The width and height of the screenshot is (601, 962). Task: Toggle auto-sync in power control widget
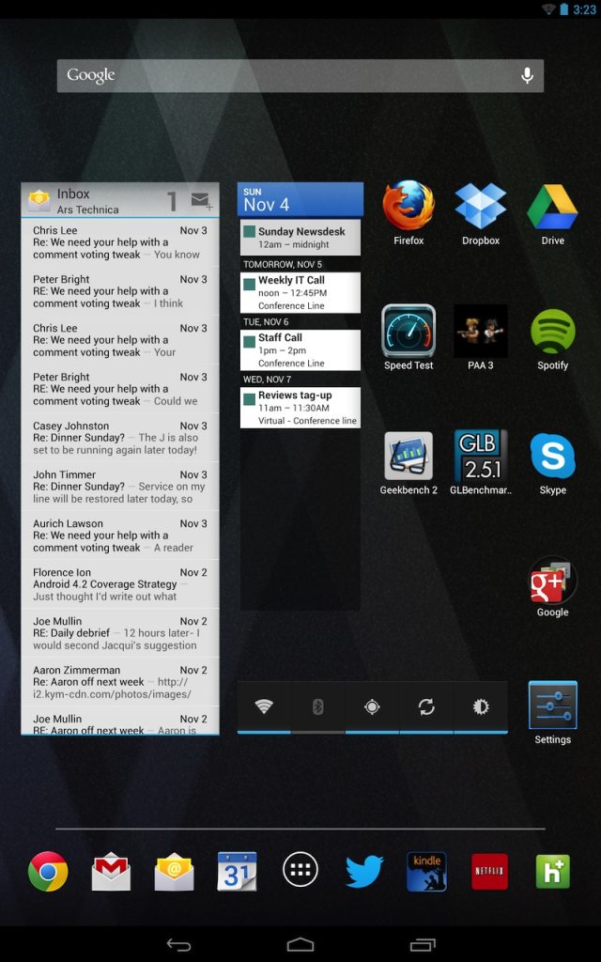426,706
